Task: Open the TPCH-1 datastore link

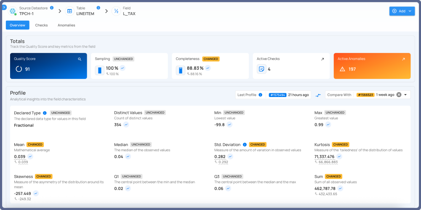Action: coord(26,14)
